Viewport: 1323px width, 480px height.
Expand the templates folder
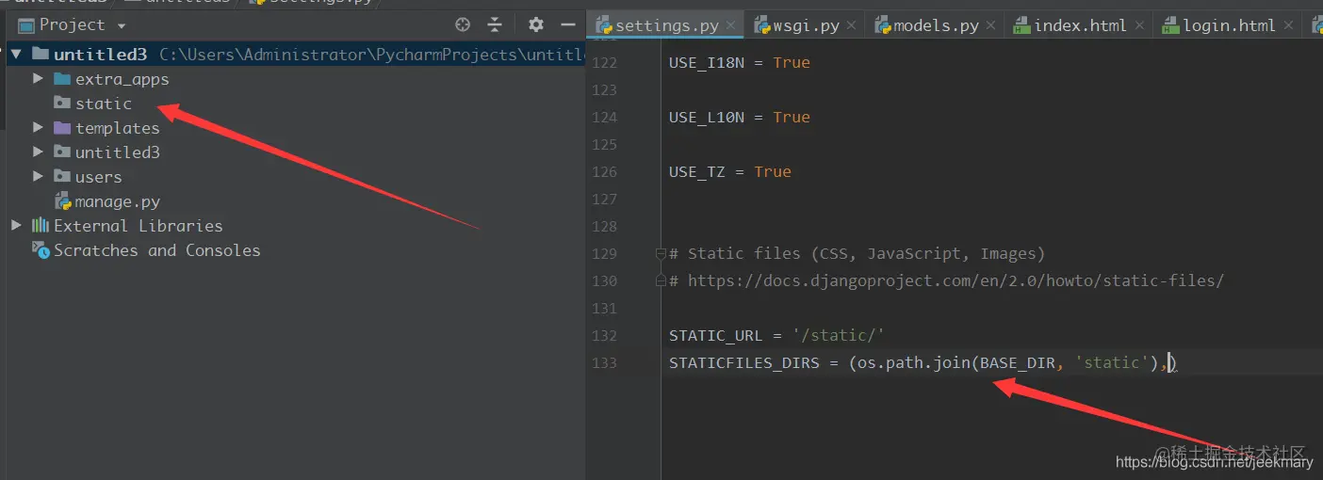click(x=38, y=128)
